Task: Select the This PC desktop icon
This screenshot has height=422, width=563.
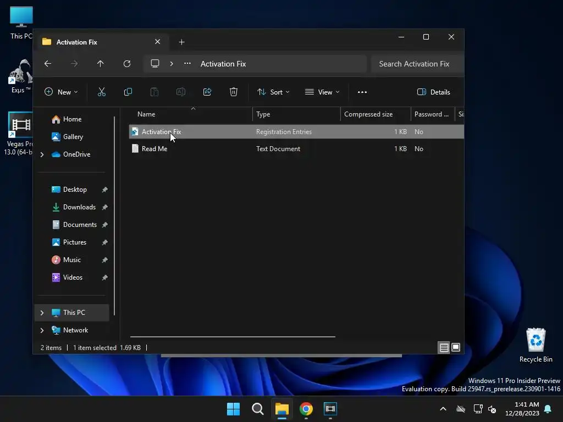Action: tap(21, 23)
